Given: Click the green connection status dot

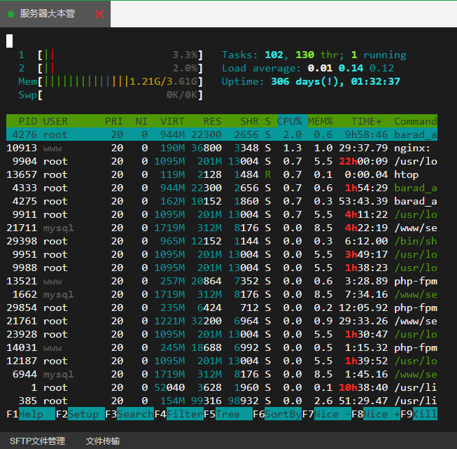Looking at the screenshot, I should click(x=10, y=14).
